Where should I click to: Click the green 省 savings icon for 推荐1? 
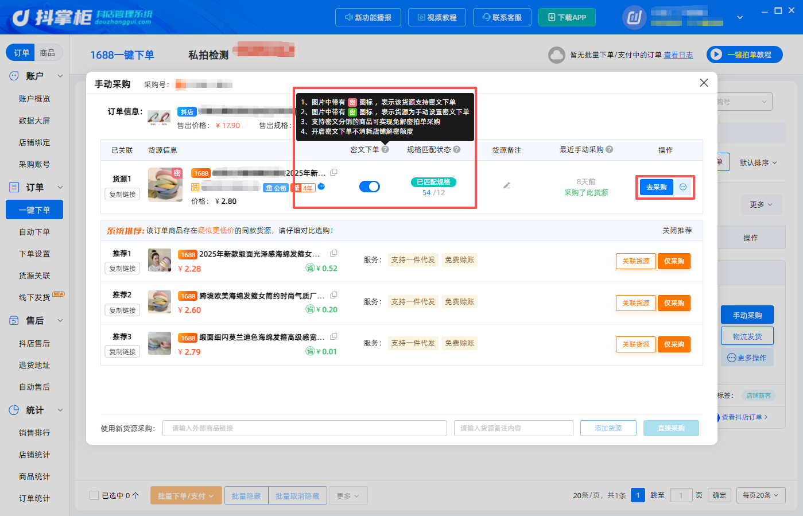click(x=310, y=268)
